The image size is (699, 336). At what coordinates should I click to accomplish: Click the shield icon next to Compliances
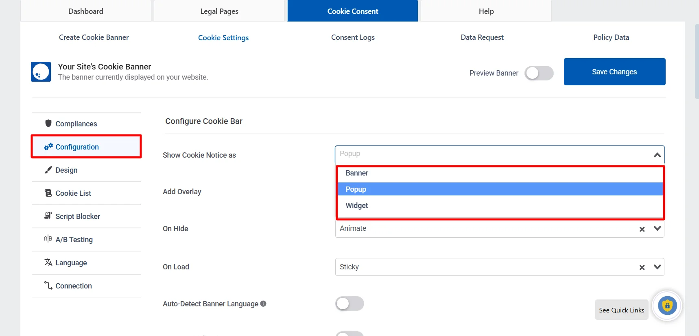(48, 123)
